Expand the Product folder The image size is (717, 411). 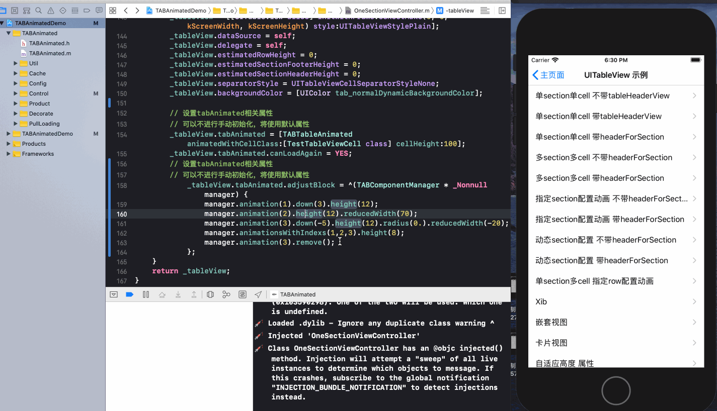[x=16, y=104]
